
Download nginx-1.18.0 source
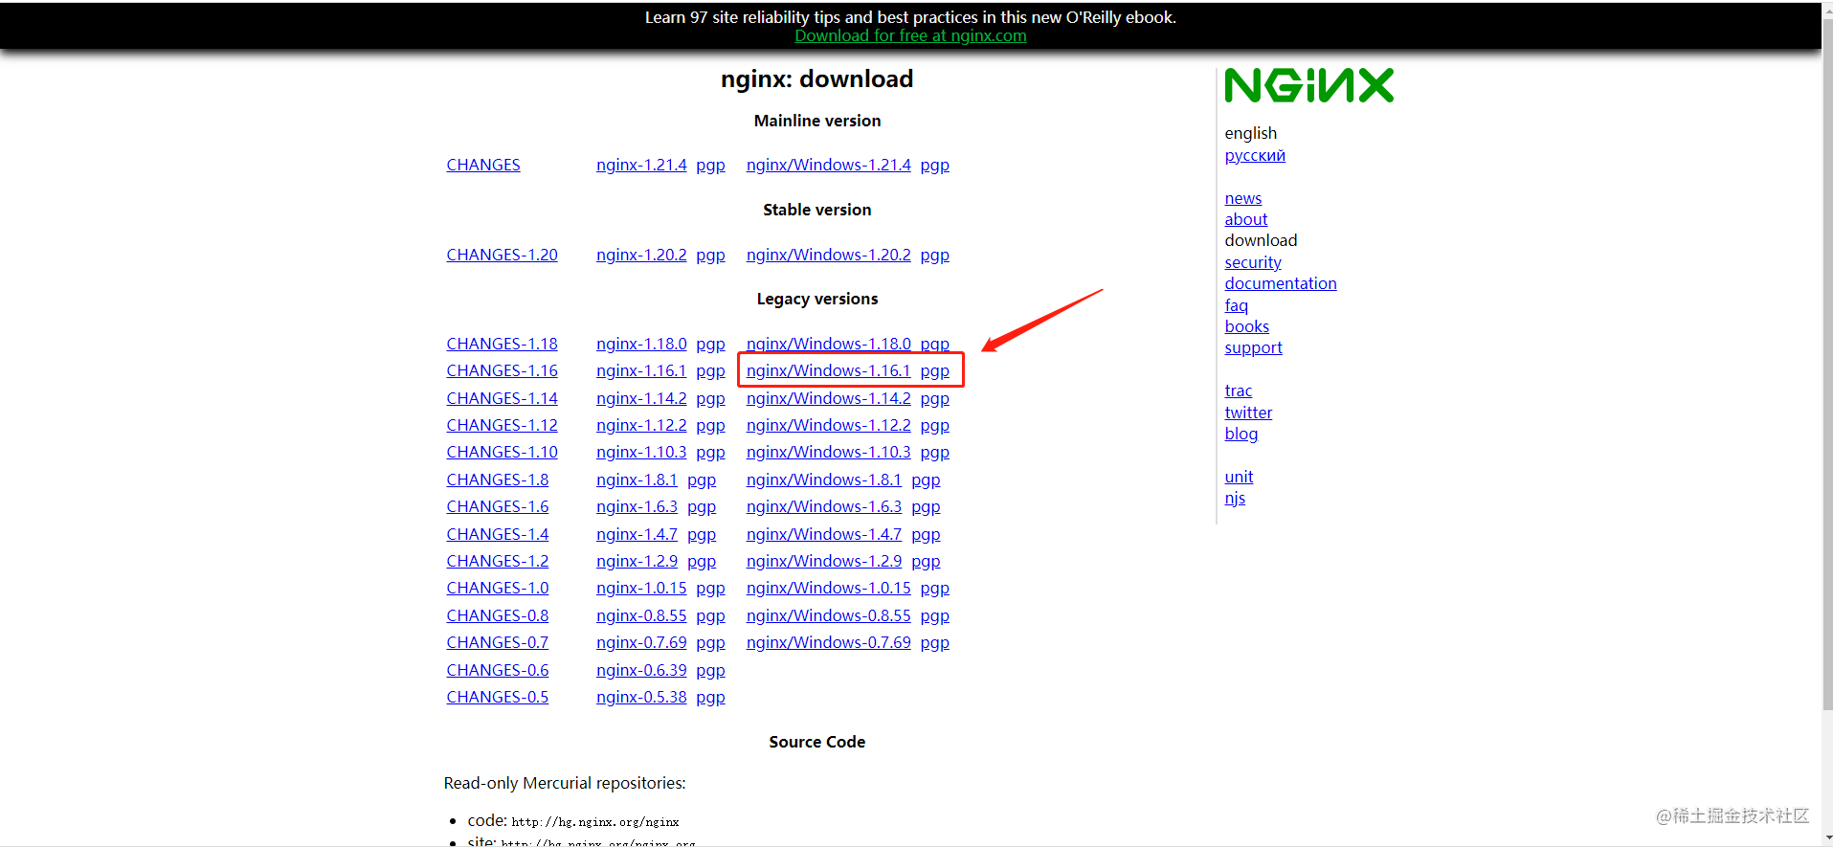click(x=641, y=344)
